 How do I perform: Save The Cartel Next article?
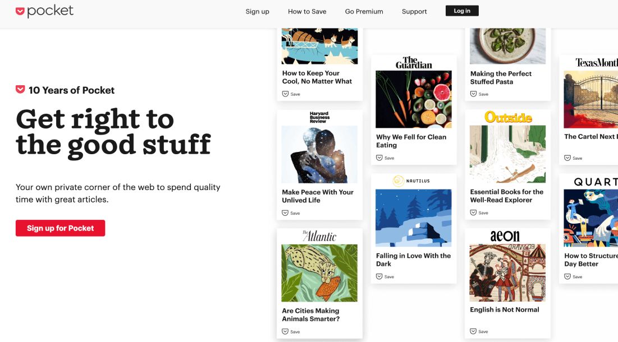tap(573, 158)
